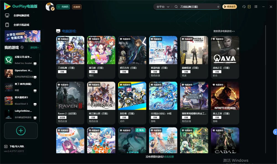Open the user avatar profile

coord(50,7)
